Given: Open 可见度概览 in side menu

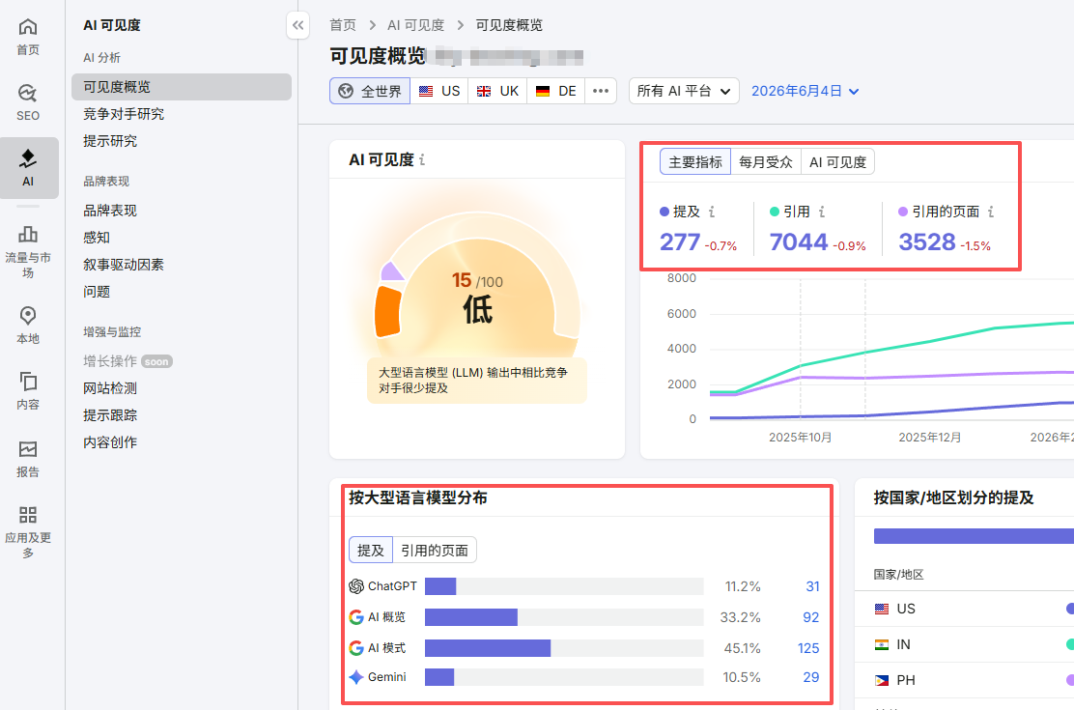Looking at the screenshot, I should tap(182, 87).
